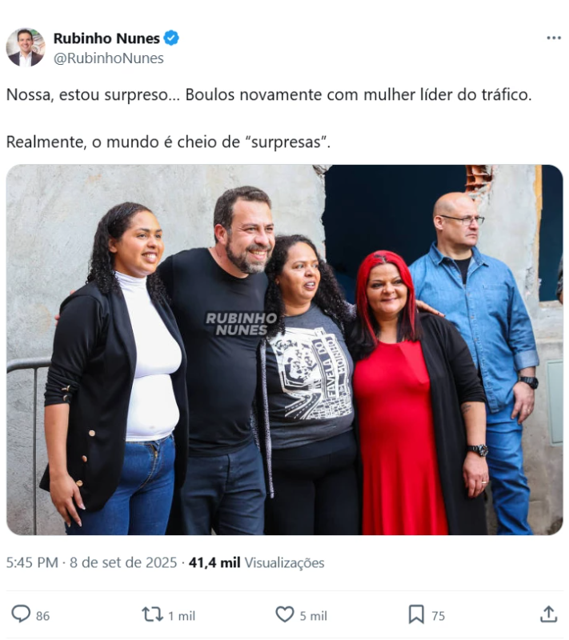Click the 75 bookmarks count
The height and width of the screenshot is (640, 569).
(x=439, y=616)
